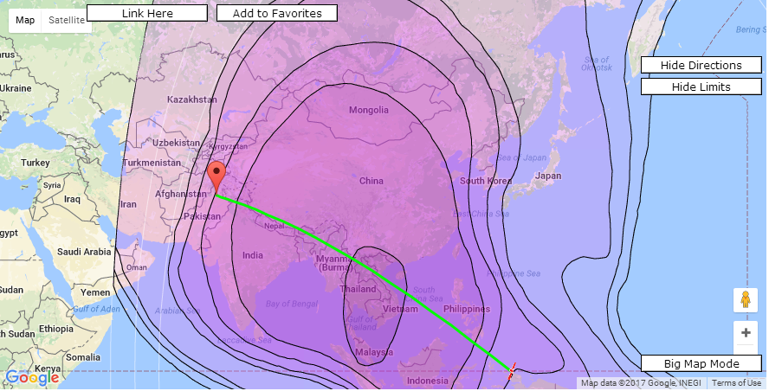Zoom in with the plus button
This screenshot has height=391, width=769.
tap(745, 333)
